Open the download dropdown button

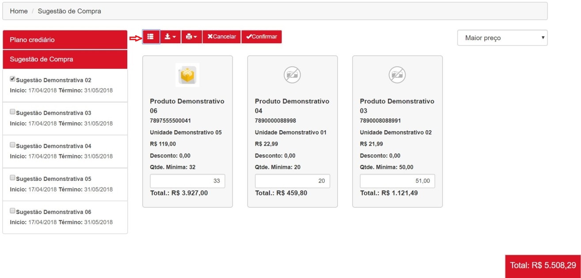[x=171, y=37]
